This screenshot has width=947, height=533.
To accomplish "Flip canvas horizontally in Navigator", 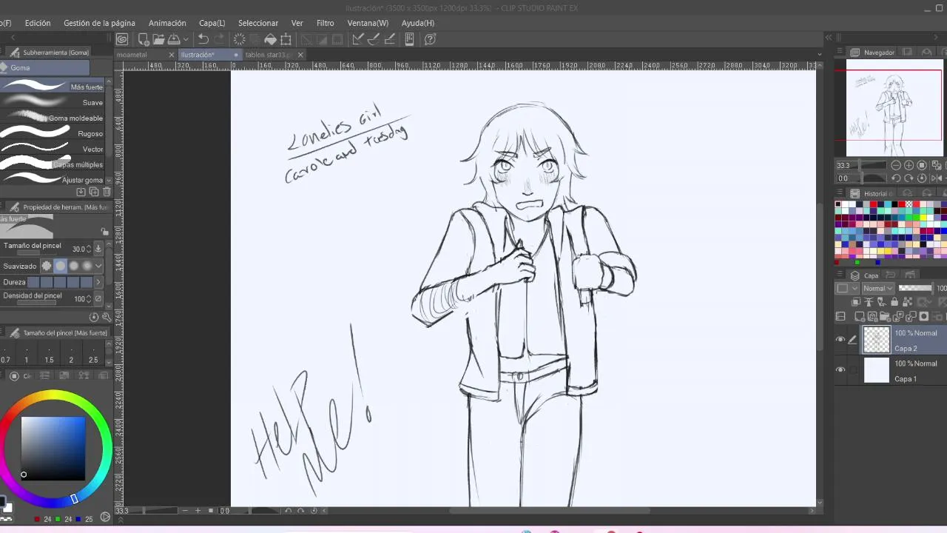I will 936,178.
